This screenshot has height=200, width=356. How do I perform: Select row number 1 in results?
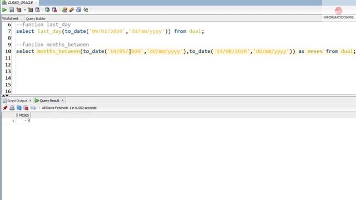tap(13, 121)
